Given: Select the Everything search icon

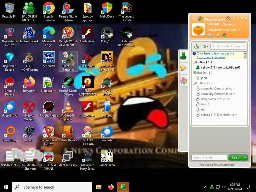Looking at the screenshot, I should [x=10, y=134].
